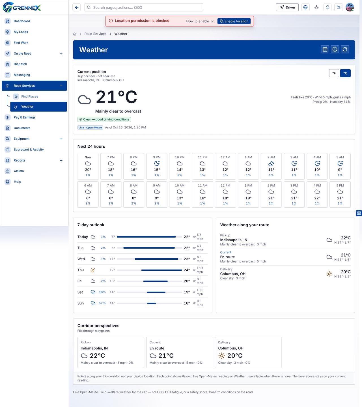The height and width of the screenshot is (407, 362).
Task: Open the calendar icon in Weather header
Action: [325, 49]
